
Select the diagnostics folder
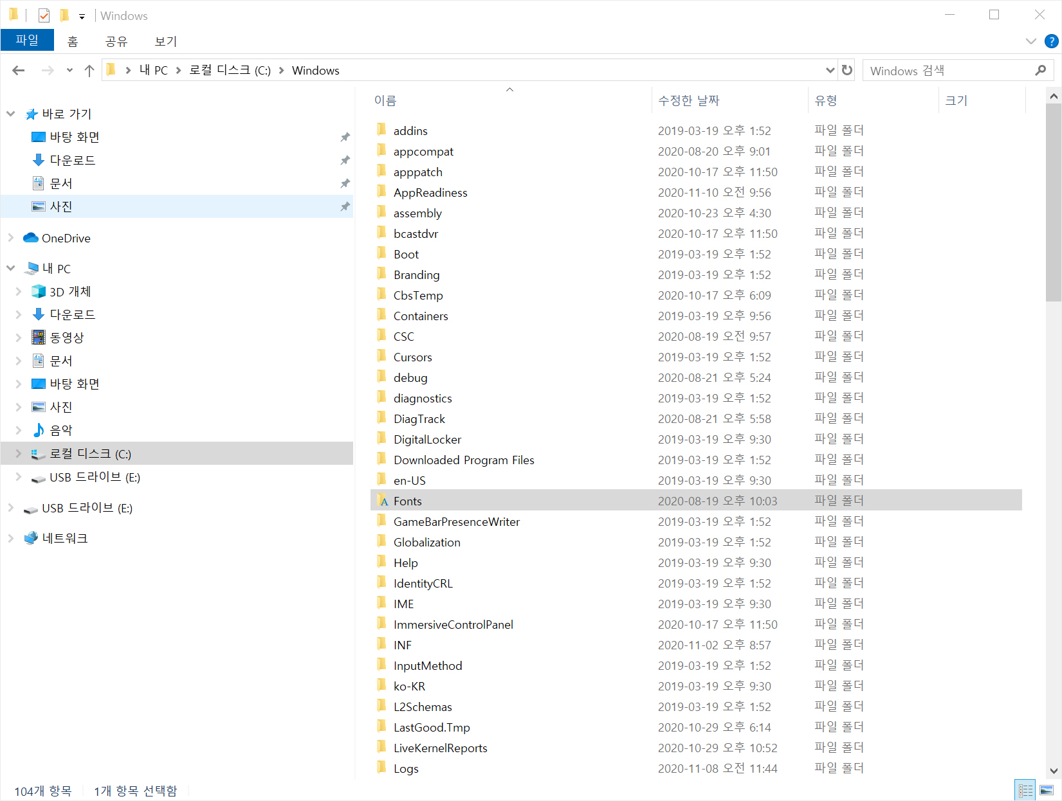423,398
